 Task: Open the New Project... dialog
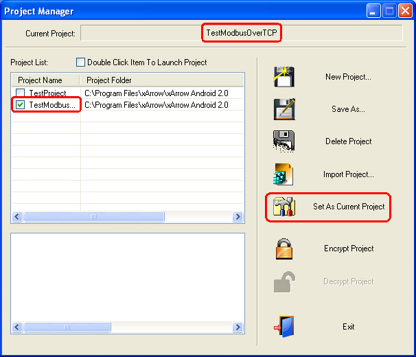(x=348, y=77)
